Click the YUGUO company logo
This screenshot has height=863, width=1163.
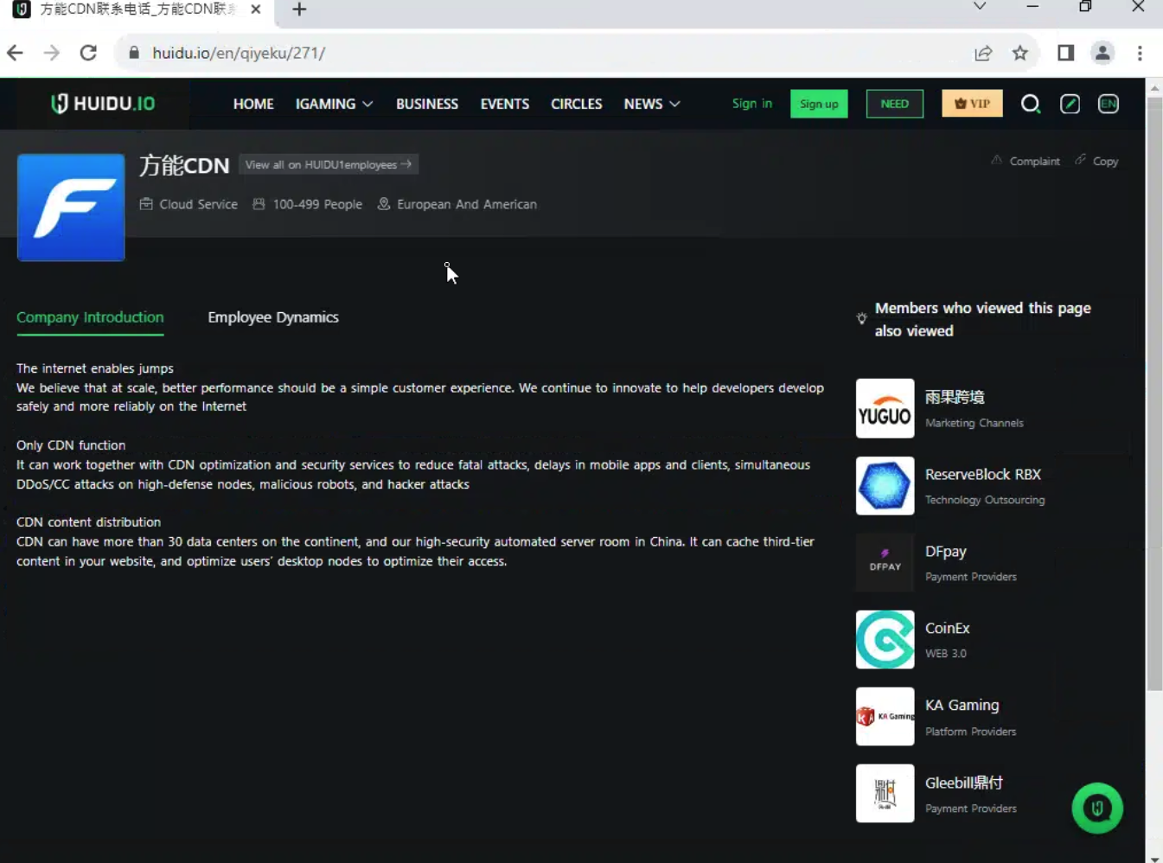(885, 408)
